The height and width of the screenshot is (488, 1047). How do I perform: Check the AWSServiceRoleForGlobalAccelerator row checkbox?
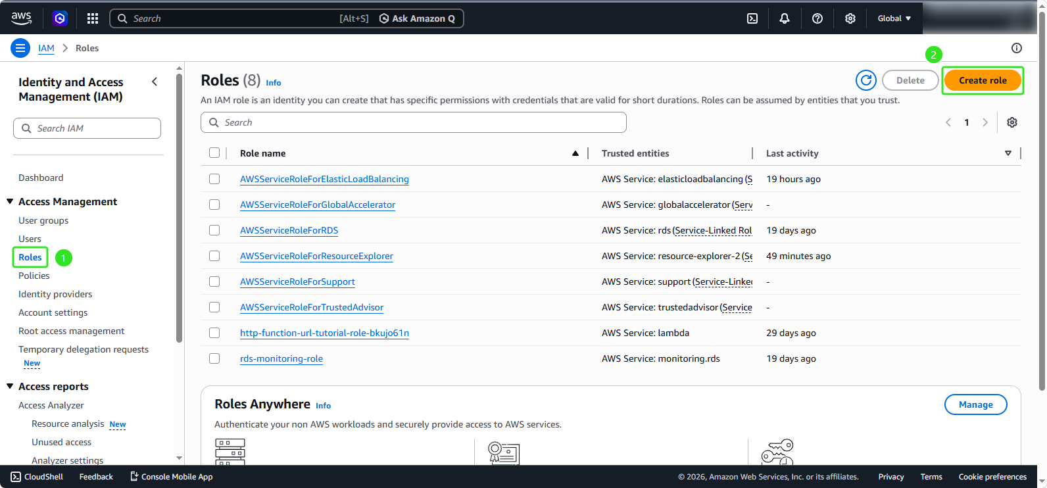214,205
